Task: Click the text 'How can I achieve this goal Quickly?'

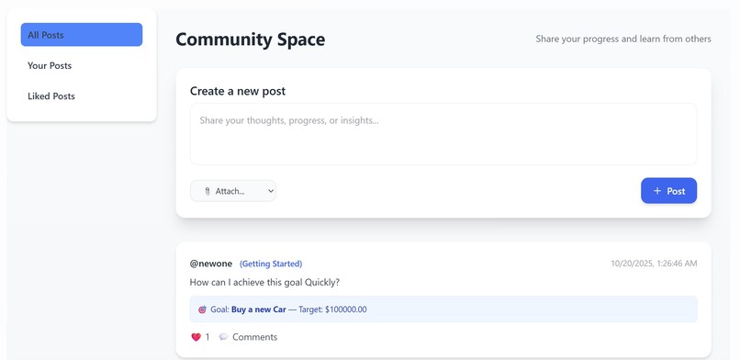Action: tap(264, 283)
